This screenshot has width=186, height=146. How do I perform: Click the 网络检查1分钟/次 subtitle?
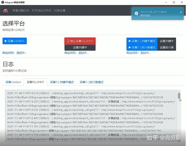pos(13,30)
